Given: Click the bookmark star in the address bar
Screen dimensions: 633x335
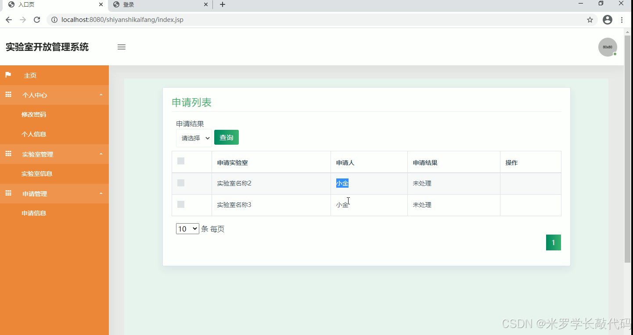Looking at the screenshot, I should point(590,19).
